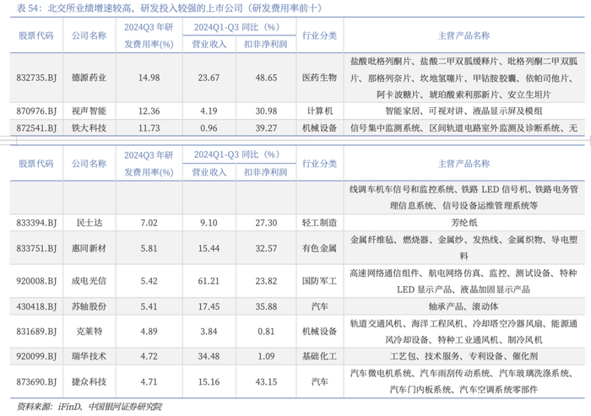Viewport: 591px width, 416px height.
Task: Click revenue growth value 61.21
Action: coord(209,281)
